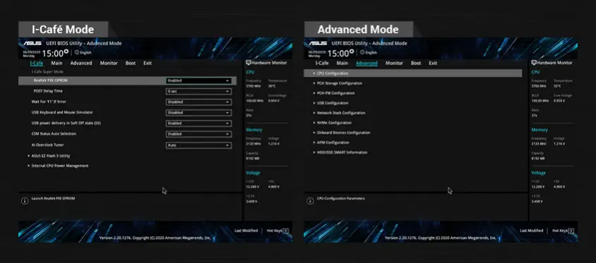Image resolution: width=596 pixels, height=263 pixels.
Task: Open the POST Delay Time dropdown
Action: [199, 92]
